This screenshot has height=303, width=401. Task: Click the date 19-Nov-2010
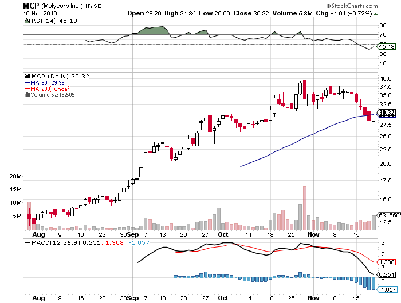point(40,13)
